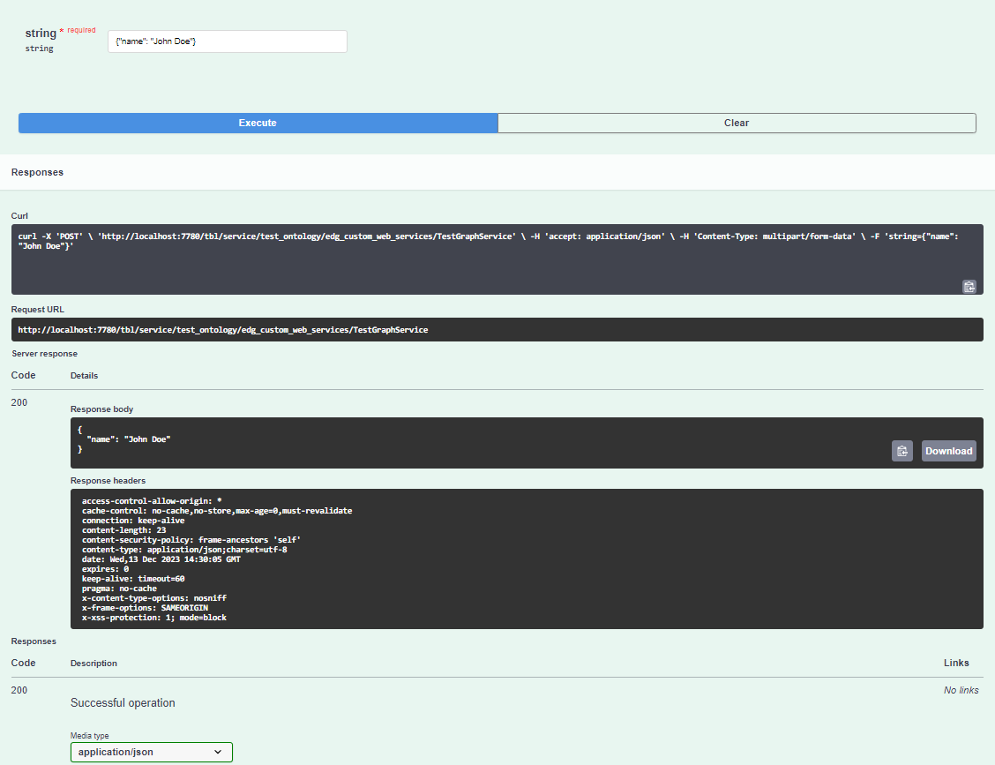The height and width of the screenshot is (765, 995).
Task: Copy the curl command to clipboard
Action: click(969, 287)
